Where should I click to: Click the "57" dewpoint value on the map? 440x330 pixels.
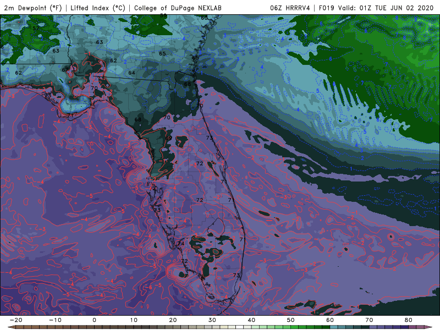click(x=36, y=28)
